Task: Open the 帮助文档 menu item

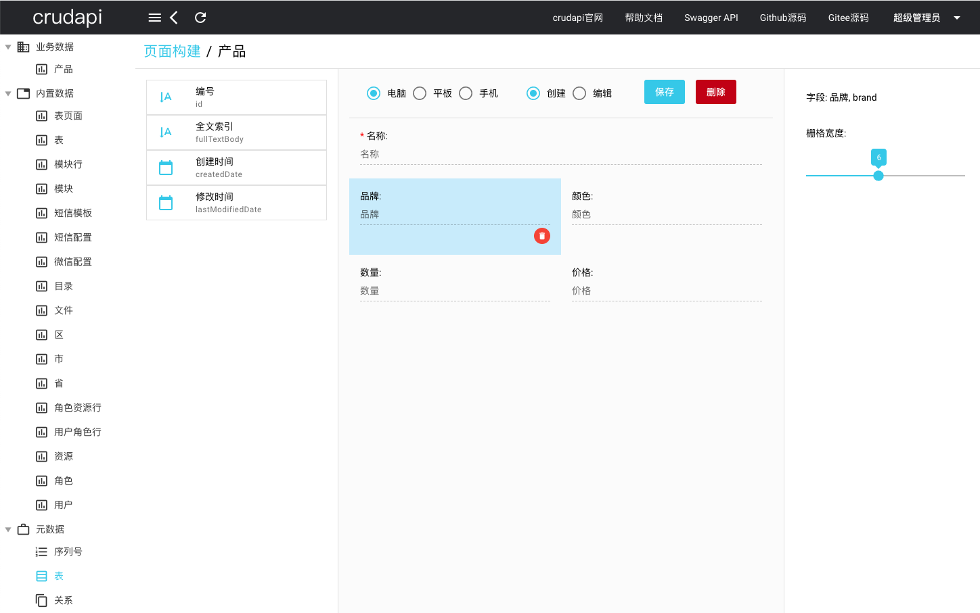Action: tap(644, 18)
